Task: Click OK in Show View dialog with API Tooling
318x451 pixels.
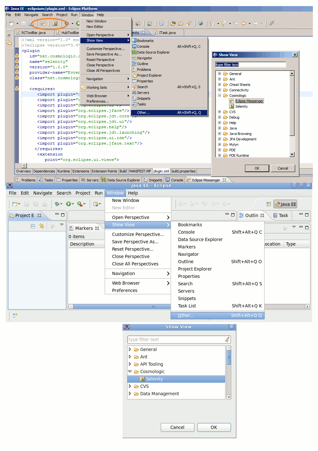Action: pyautogui.click(x=214, y=427)
